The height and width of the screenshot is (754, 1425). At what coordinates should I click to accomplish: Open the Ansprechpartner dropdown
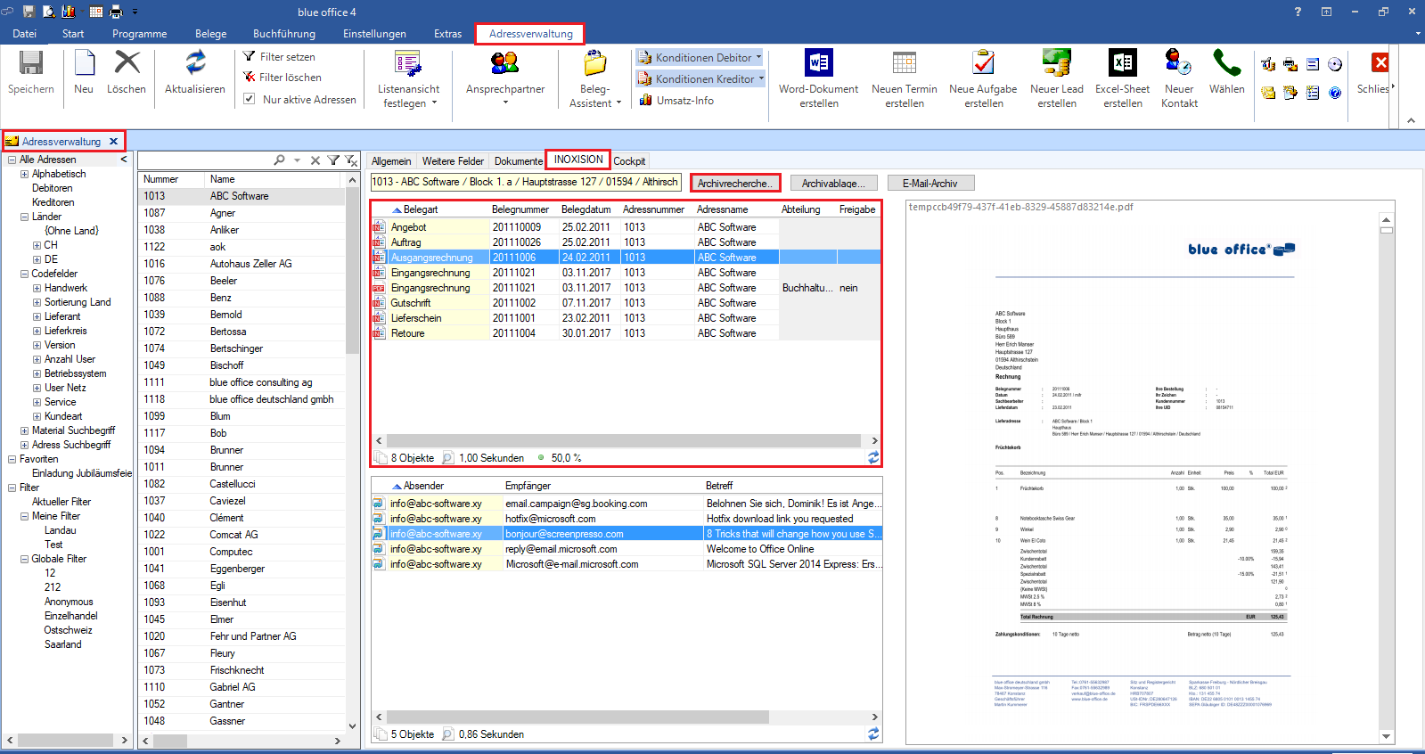505,79
